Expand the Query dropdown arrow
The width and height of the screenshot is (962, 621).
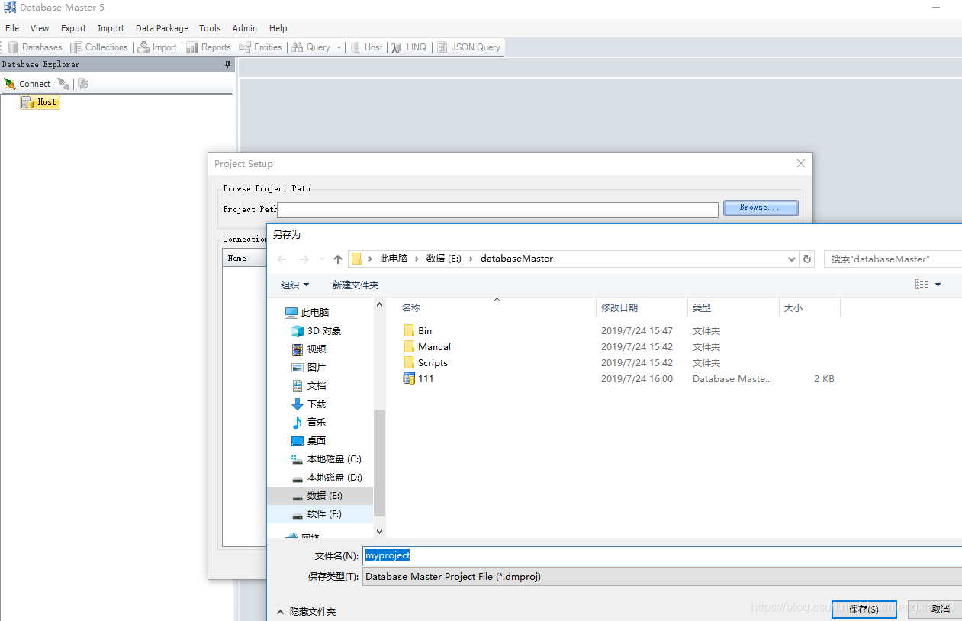point(339,47)
